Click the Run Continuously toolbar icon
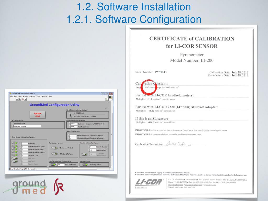Image resolution: width=268 pixels, height=201 pixels. click(20, 99)
